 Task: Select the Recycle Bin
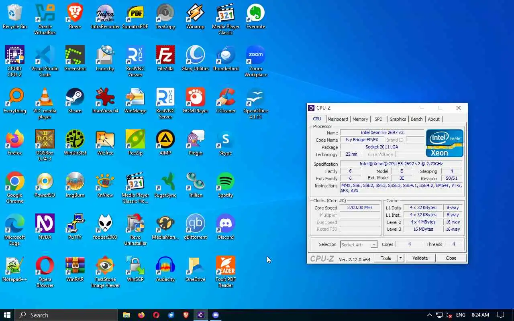15,16
